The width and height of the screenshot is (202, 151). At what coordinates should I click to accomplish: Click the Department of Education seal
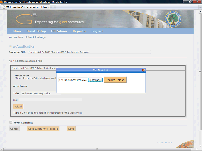click(173, 19)
